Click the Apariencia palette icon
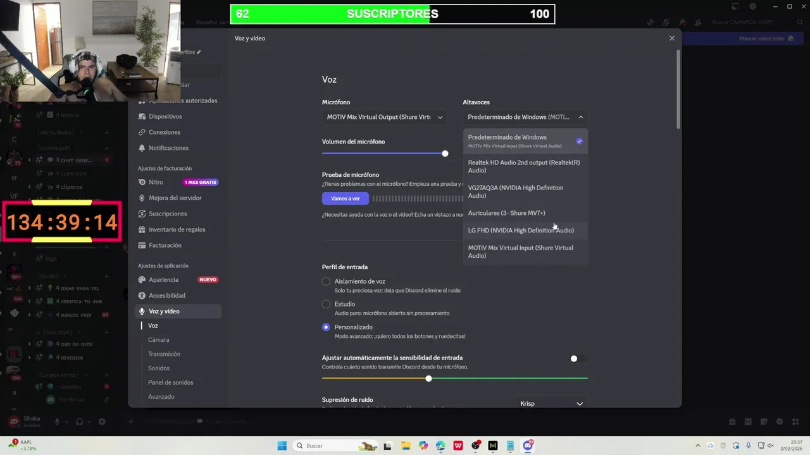The width and height of the screenshot is (810, 455). coord(142,279)
